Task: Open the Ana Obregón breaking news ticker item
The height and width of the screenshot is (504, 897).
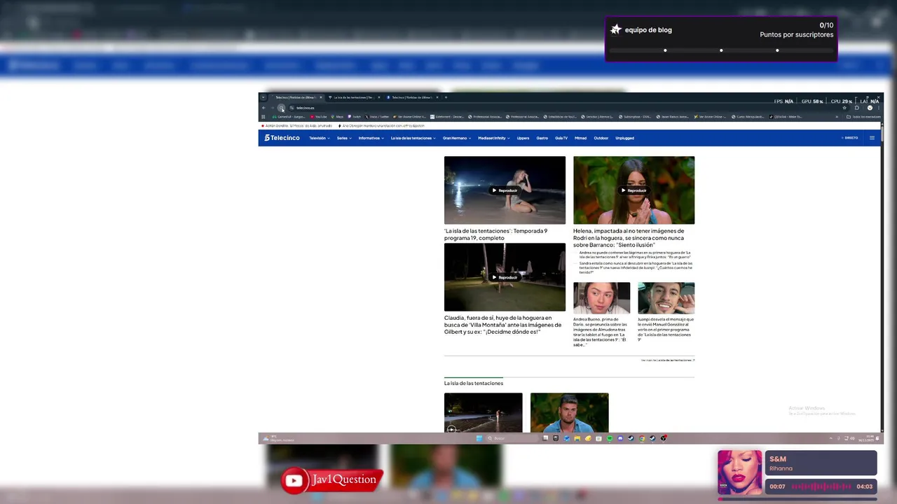Action: tap(382, 126)
